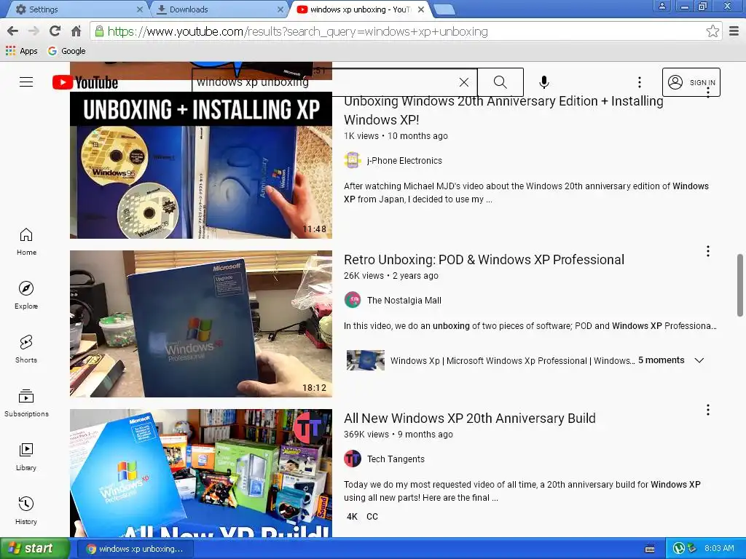Viewport: 746px width, 559px height.
Task: Open History in the sidebar
Action: click(26, 510)
